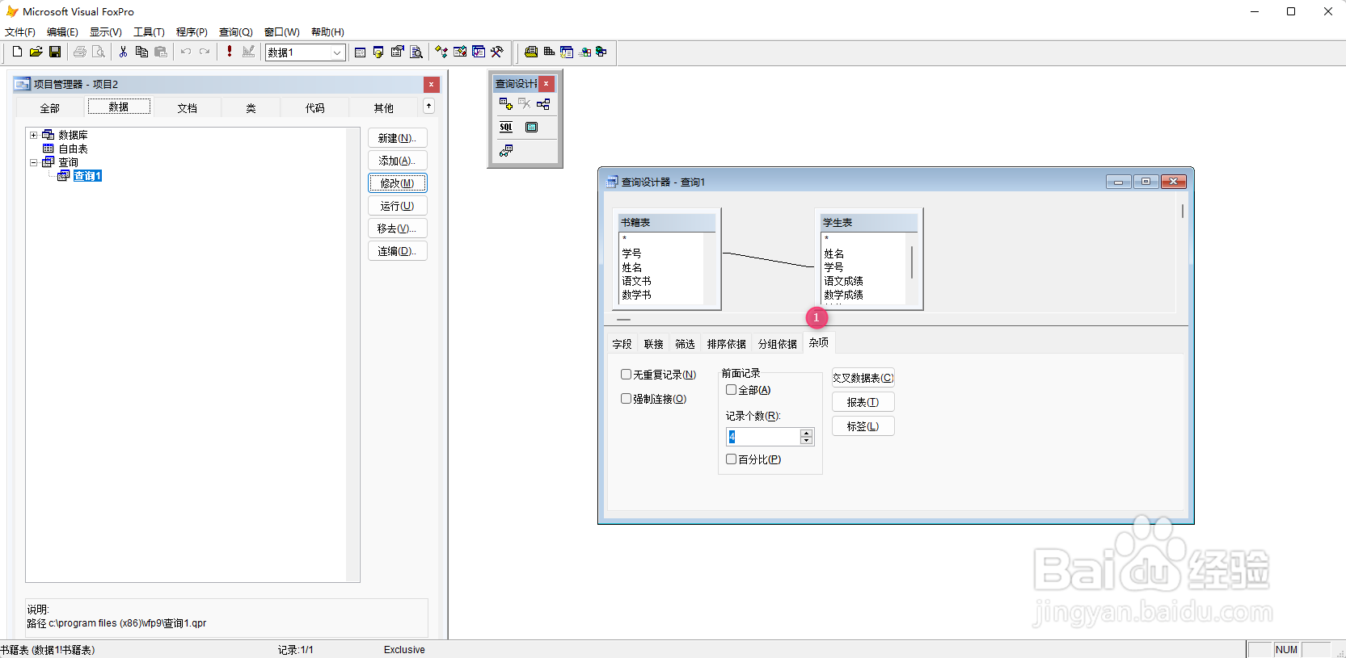Screen dimensions: 1346x658
Task: Click the Copy toolbar icon
Action: [141, 52]
